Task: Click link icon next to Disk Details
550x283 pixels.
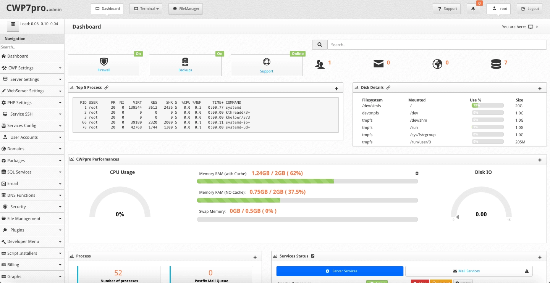Action: coord(388,87)
